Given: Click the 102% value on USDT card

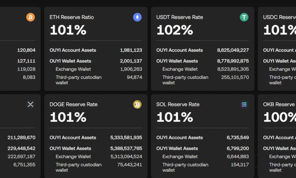Looking at the screenshot, I should 175,30.
